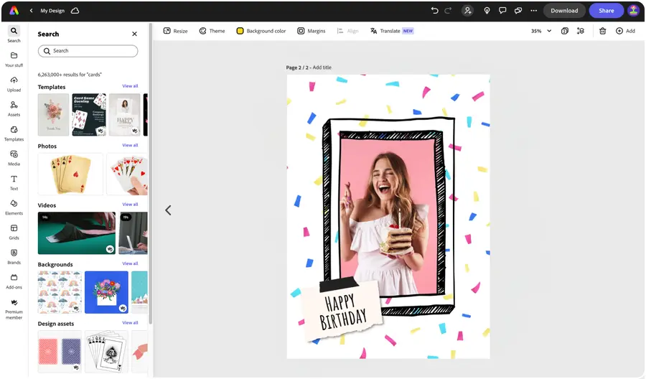The width and height of the screenshot is (646, 379).
Task: Click the Resize toolbar button
Action: click(176, 31)
